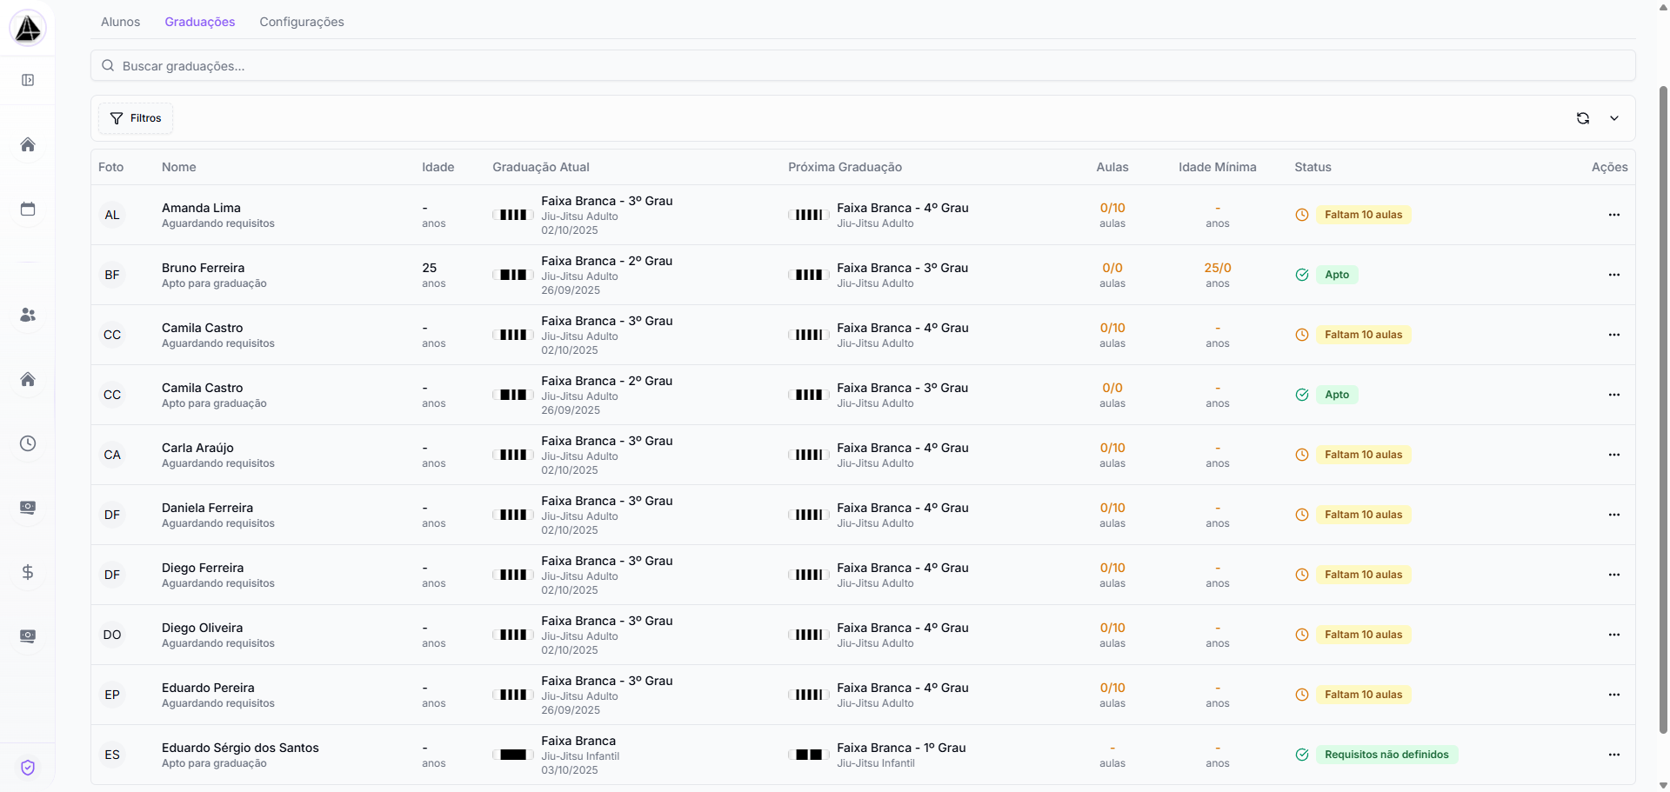Screen dimensions: 1670x792
Task: Click Amanda Lima's AL avatar
Action: coord(112,215)
